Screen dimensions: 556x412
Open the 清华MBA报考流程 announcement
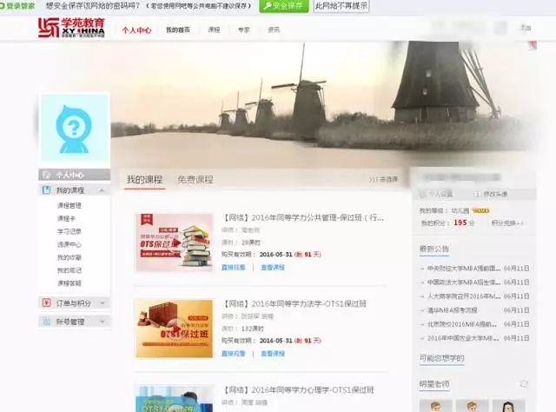coord(452,310)
